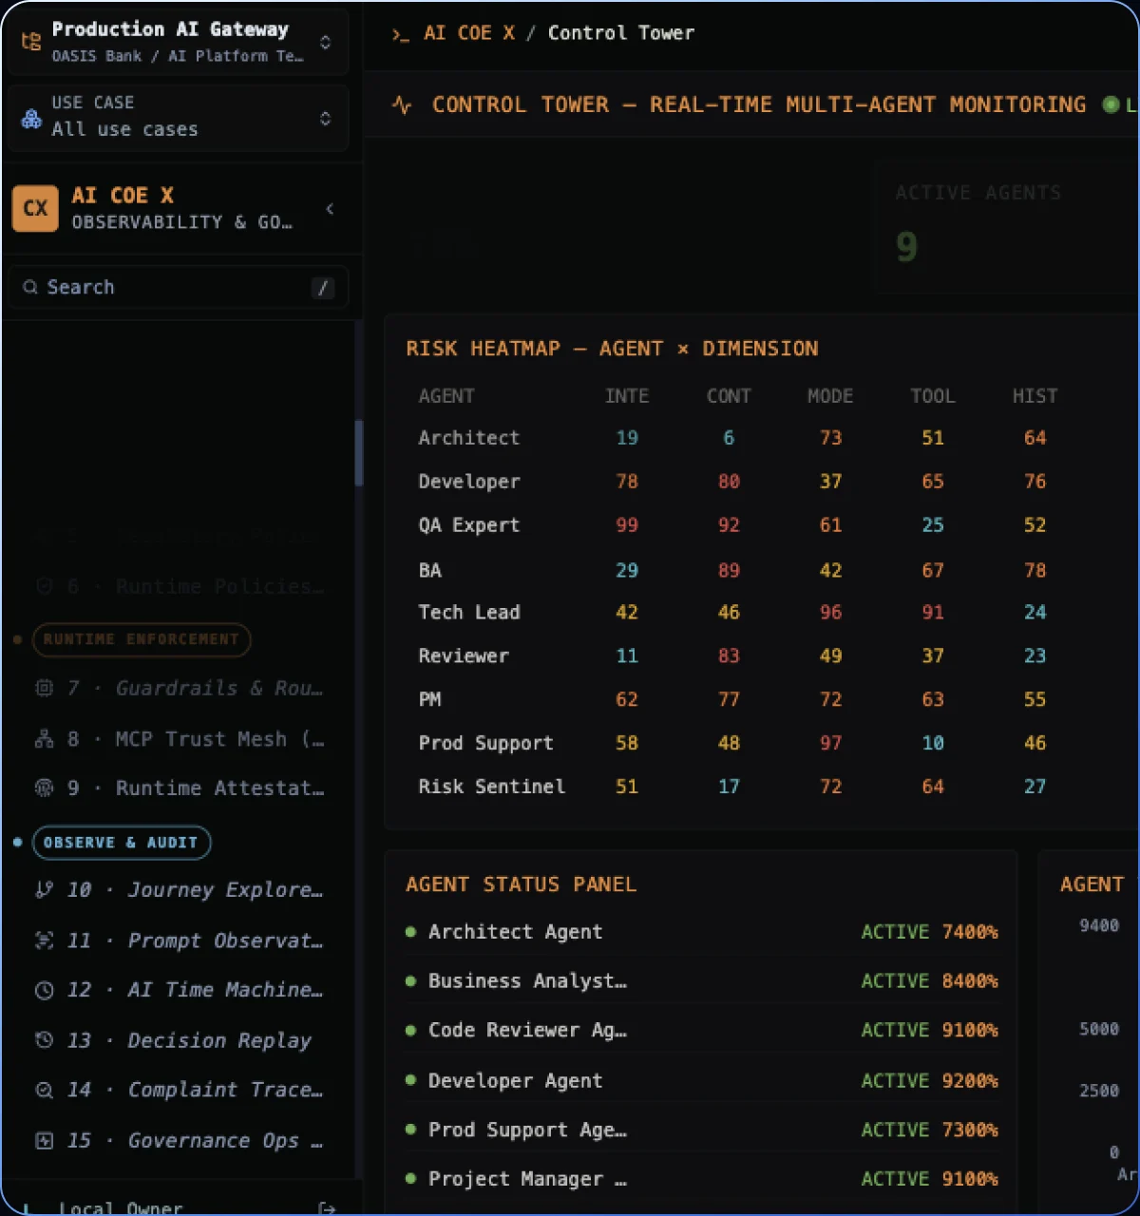1140x1216 pixels.
Task: Click the Project Manager status row
Action: [x=702, y=1179]
